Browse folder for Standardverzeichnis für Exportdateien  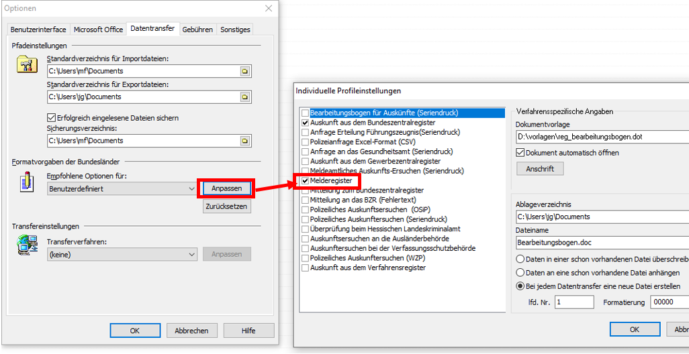point(246,97)
